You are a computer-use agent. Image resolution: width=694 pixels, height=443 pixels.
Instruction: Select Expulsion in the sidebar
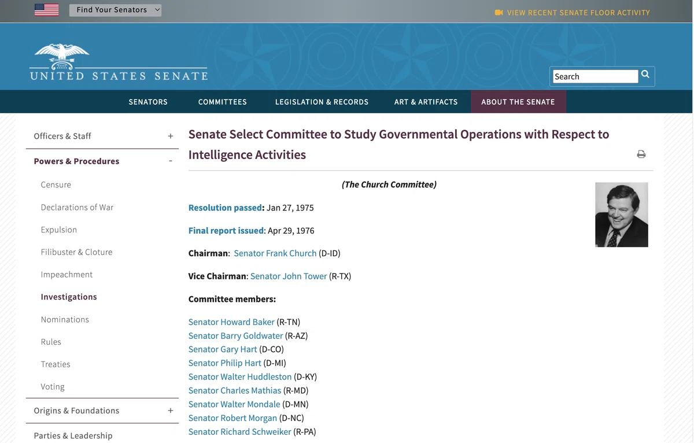[x=59, y=230]
